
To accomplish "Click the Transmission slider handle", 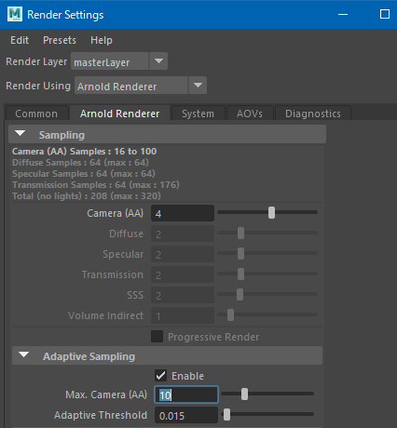I will point(240,274).
